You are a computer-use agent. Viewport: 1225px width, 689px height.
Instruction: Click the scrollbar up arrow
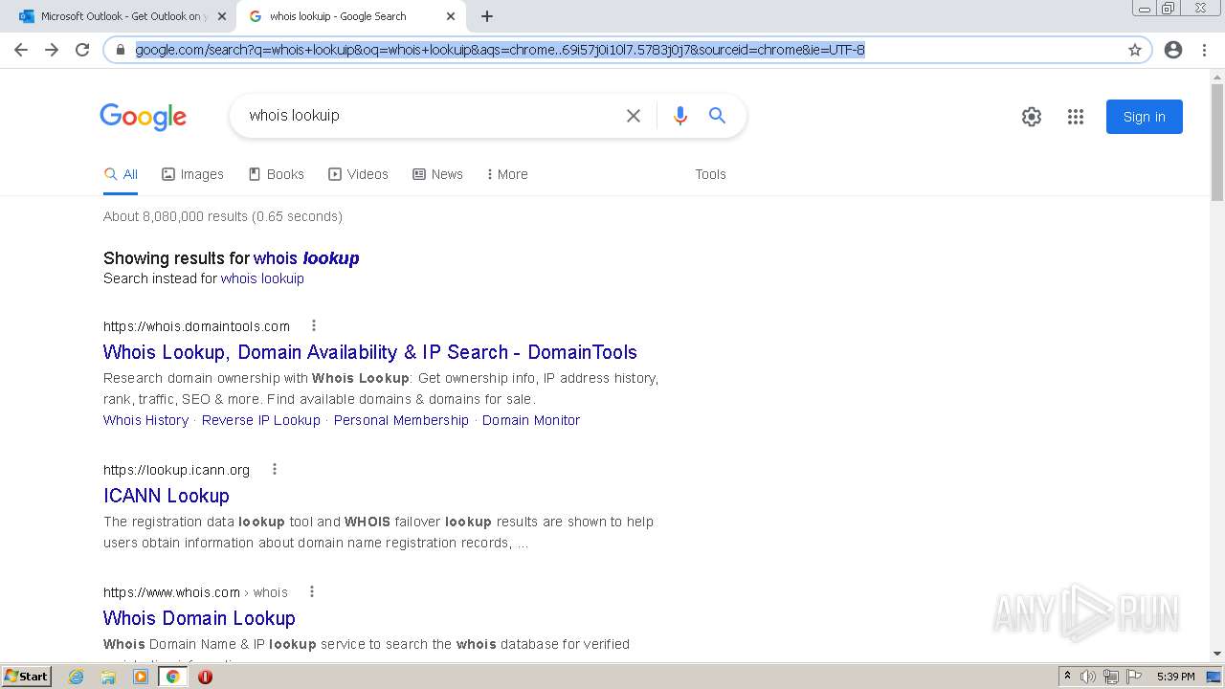1217,77
